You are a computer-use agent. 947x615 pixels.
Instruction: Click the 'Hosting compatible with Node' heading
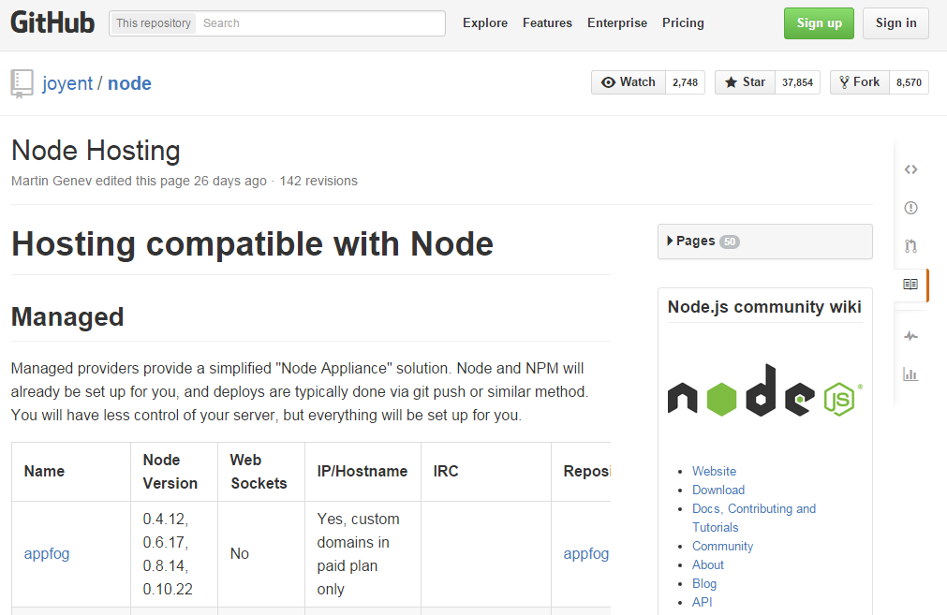(x=253, y=244)
